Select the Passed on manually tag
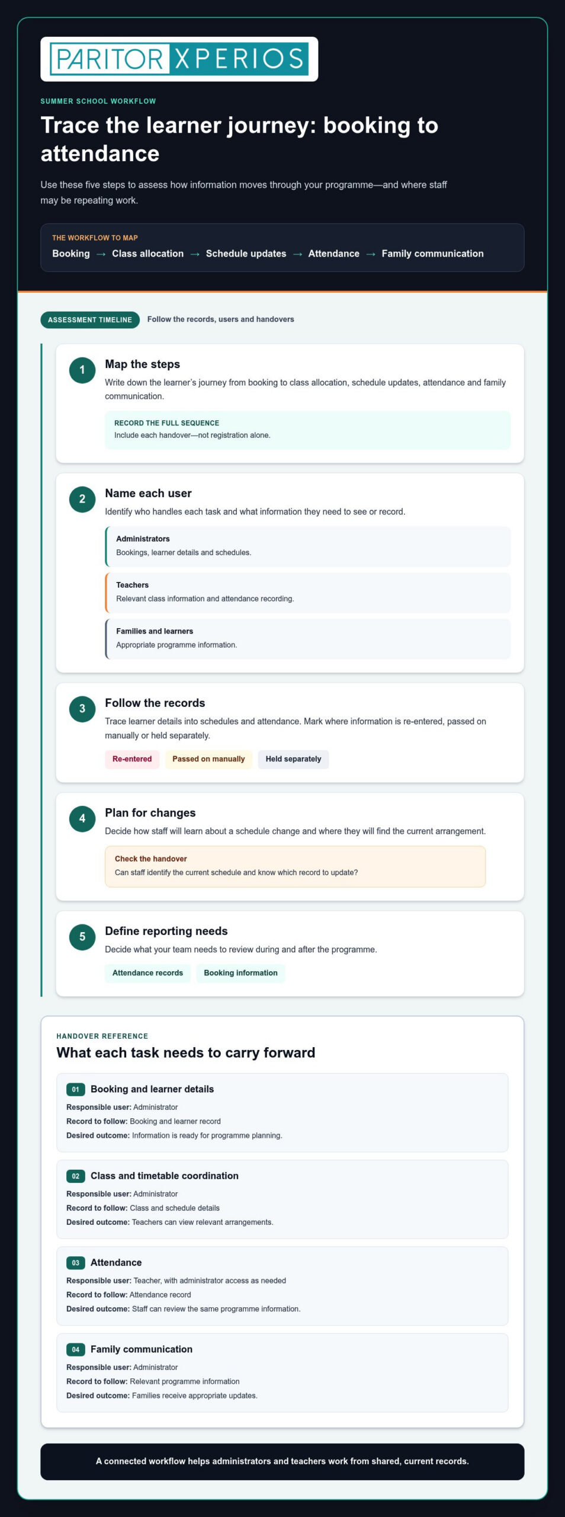 208,759
